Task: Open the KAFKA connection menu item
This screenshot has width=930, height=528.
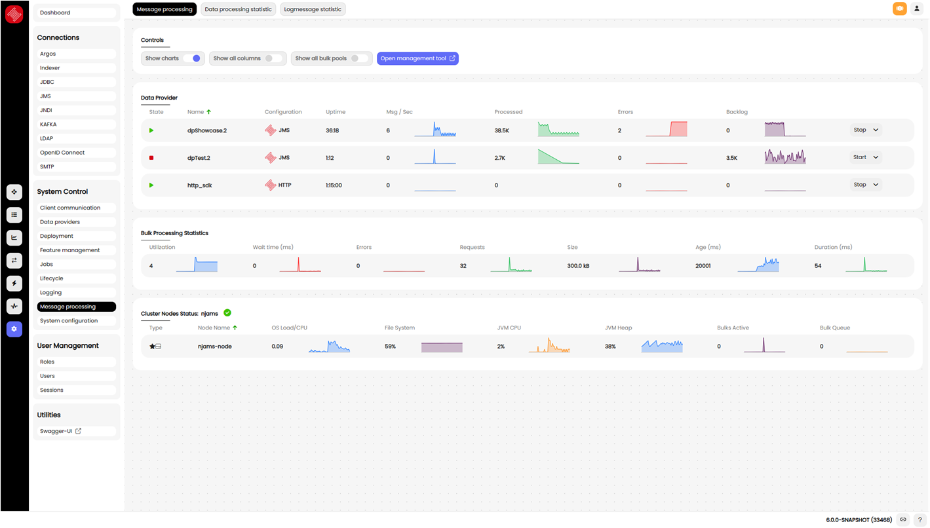Action: (x=77, y=124)
